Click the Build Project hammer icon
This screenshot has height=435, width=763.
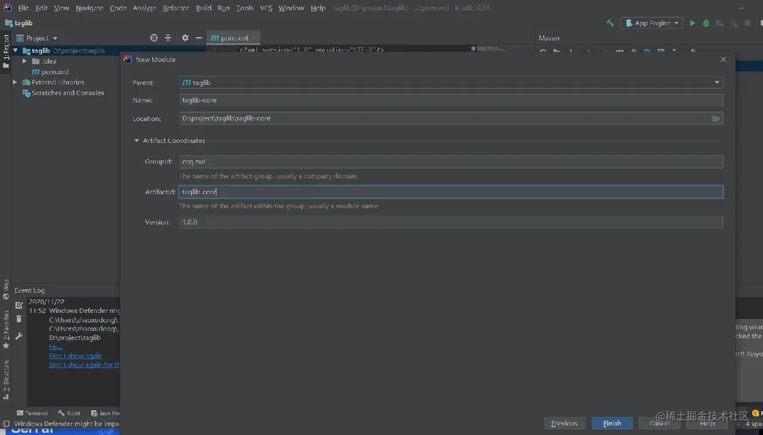coord(610,23)
